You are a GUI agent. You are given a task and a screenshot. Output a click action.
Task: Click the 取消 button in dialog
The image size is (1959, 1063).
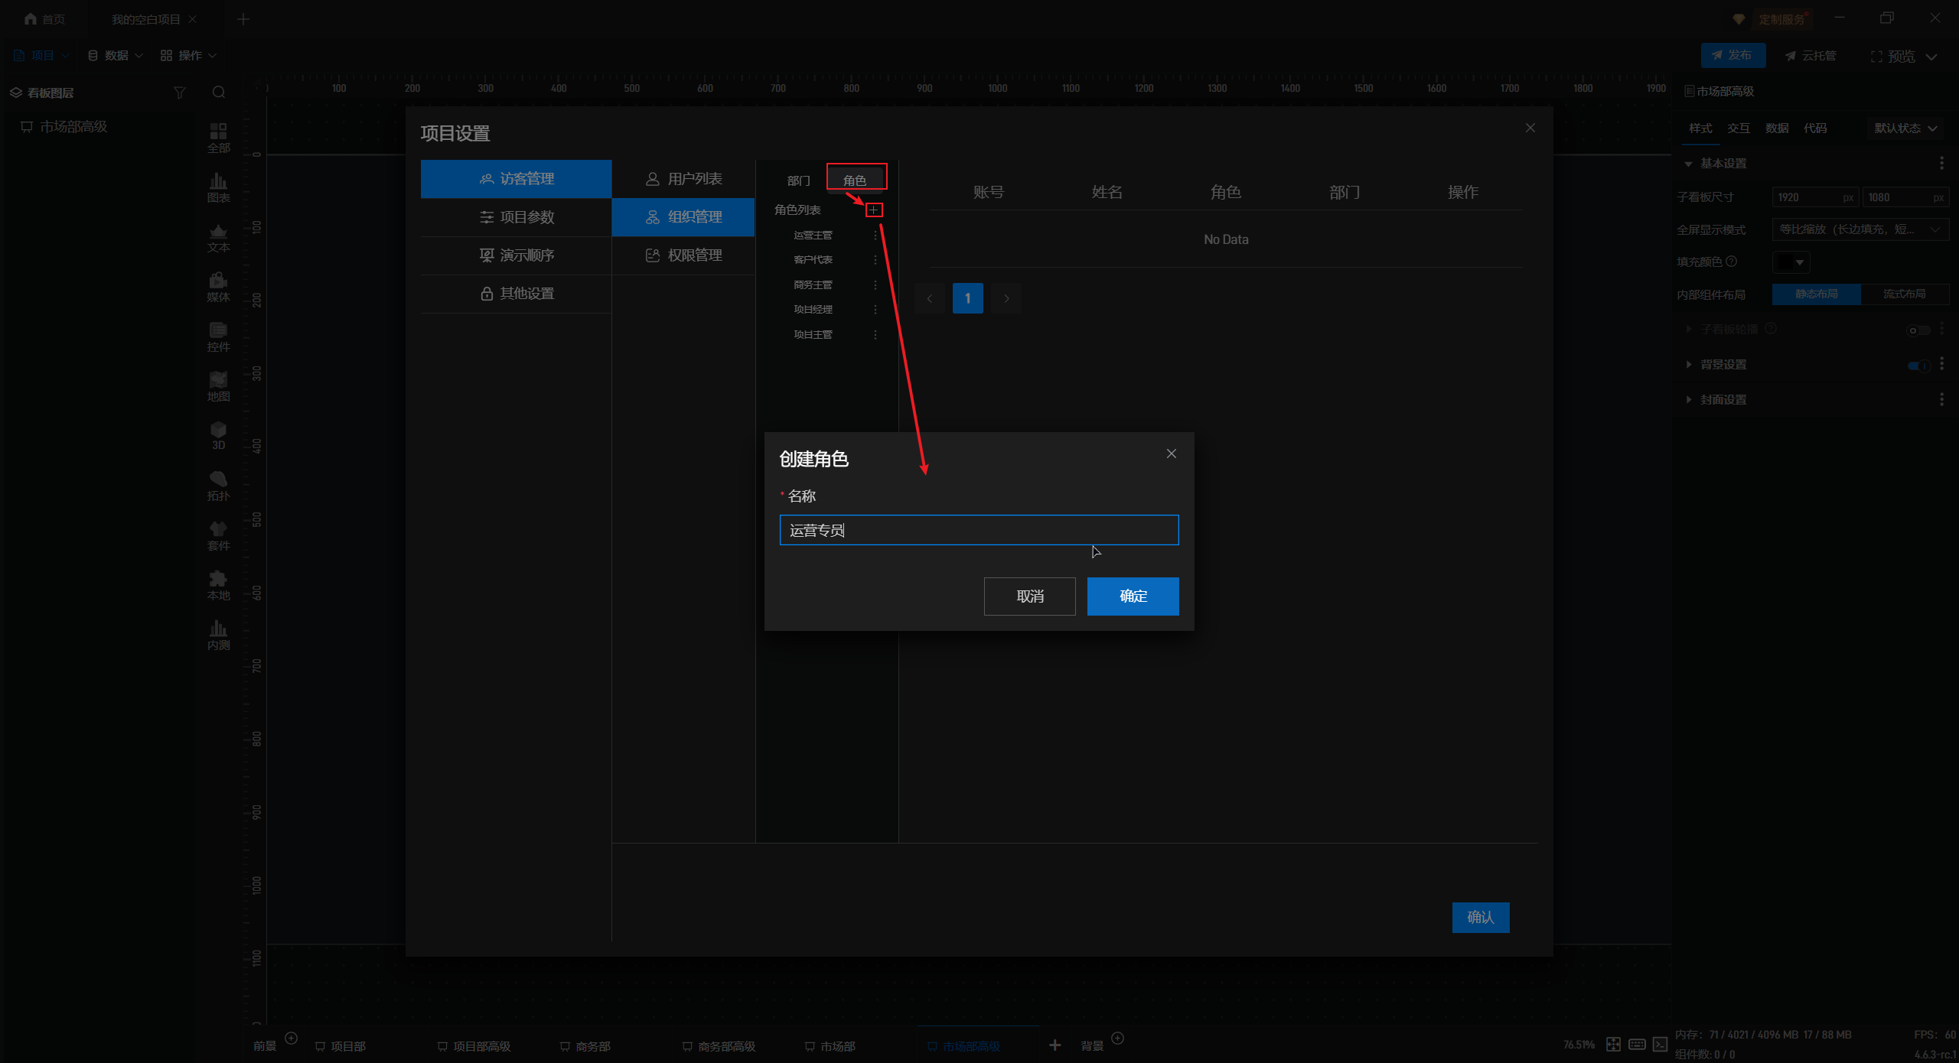point(1029,596)
